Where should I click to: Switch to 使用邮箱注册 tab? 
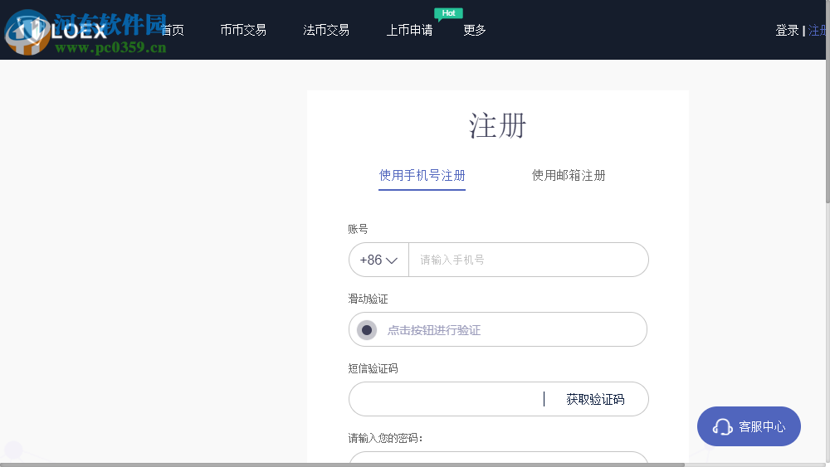pyautogui.click(x=569, y=176)
